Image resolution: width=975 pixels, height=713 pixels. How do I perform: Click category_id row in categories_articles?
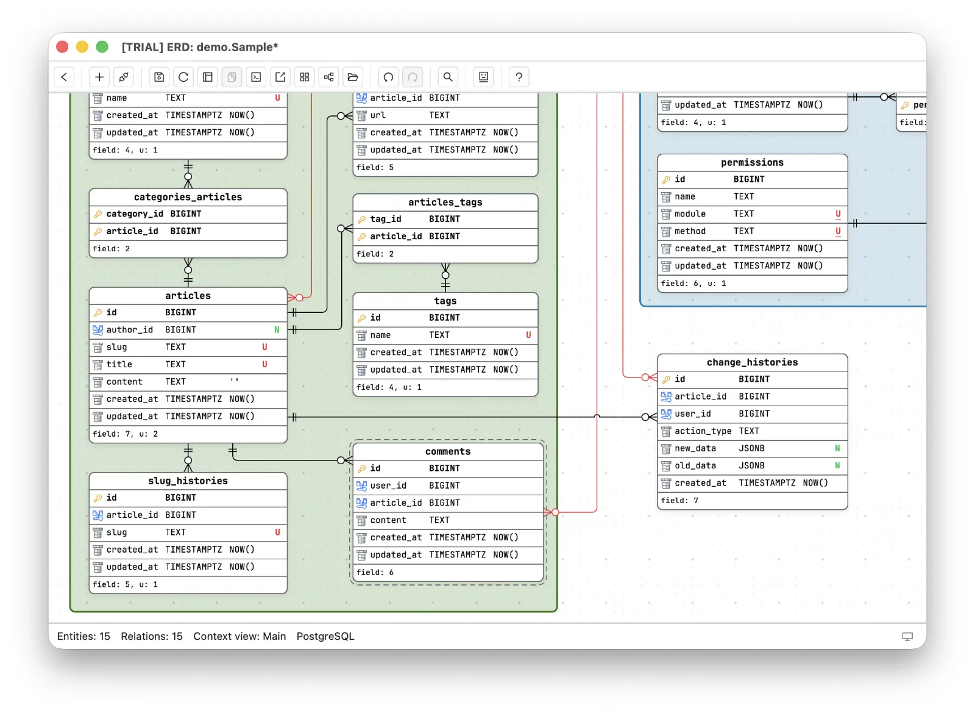(188, 214)
